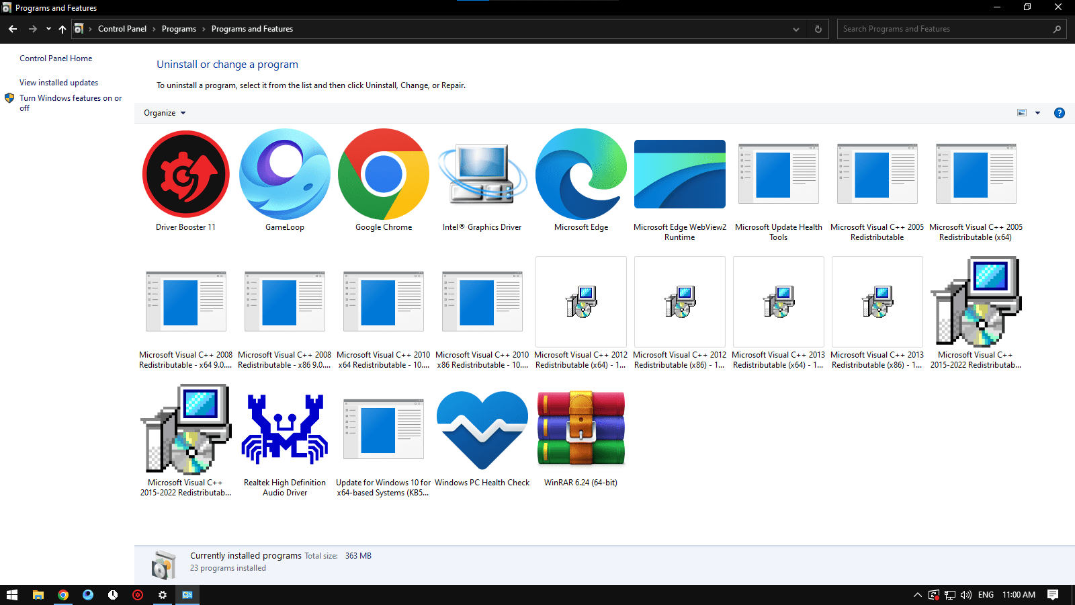Select Update for Windows 10 x64-based Systems

(384, 430)
